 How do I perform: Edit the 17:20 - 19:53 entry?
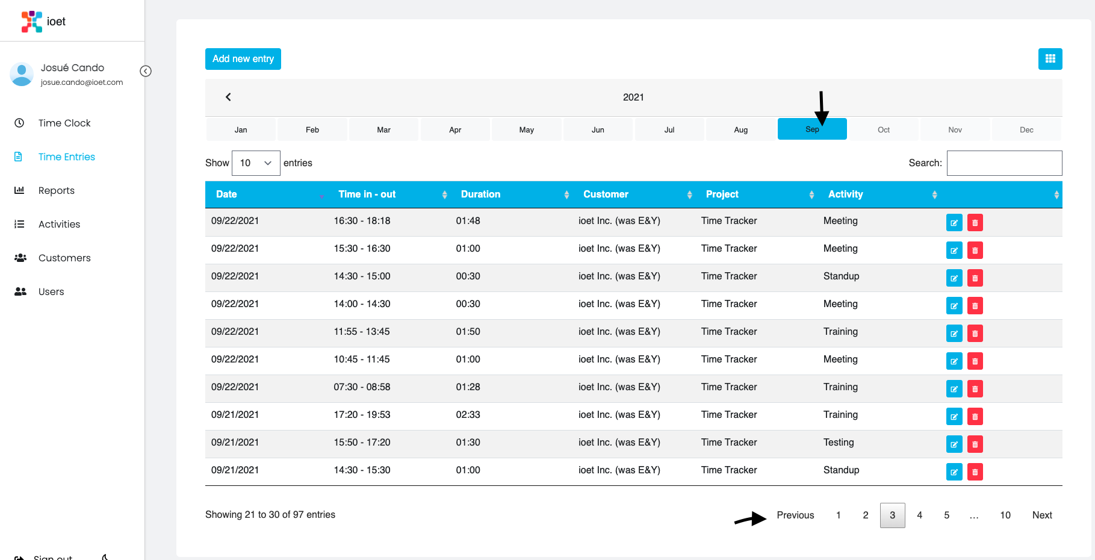[x=954, y=417]
